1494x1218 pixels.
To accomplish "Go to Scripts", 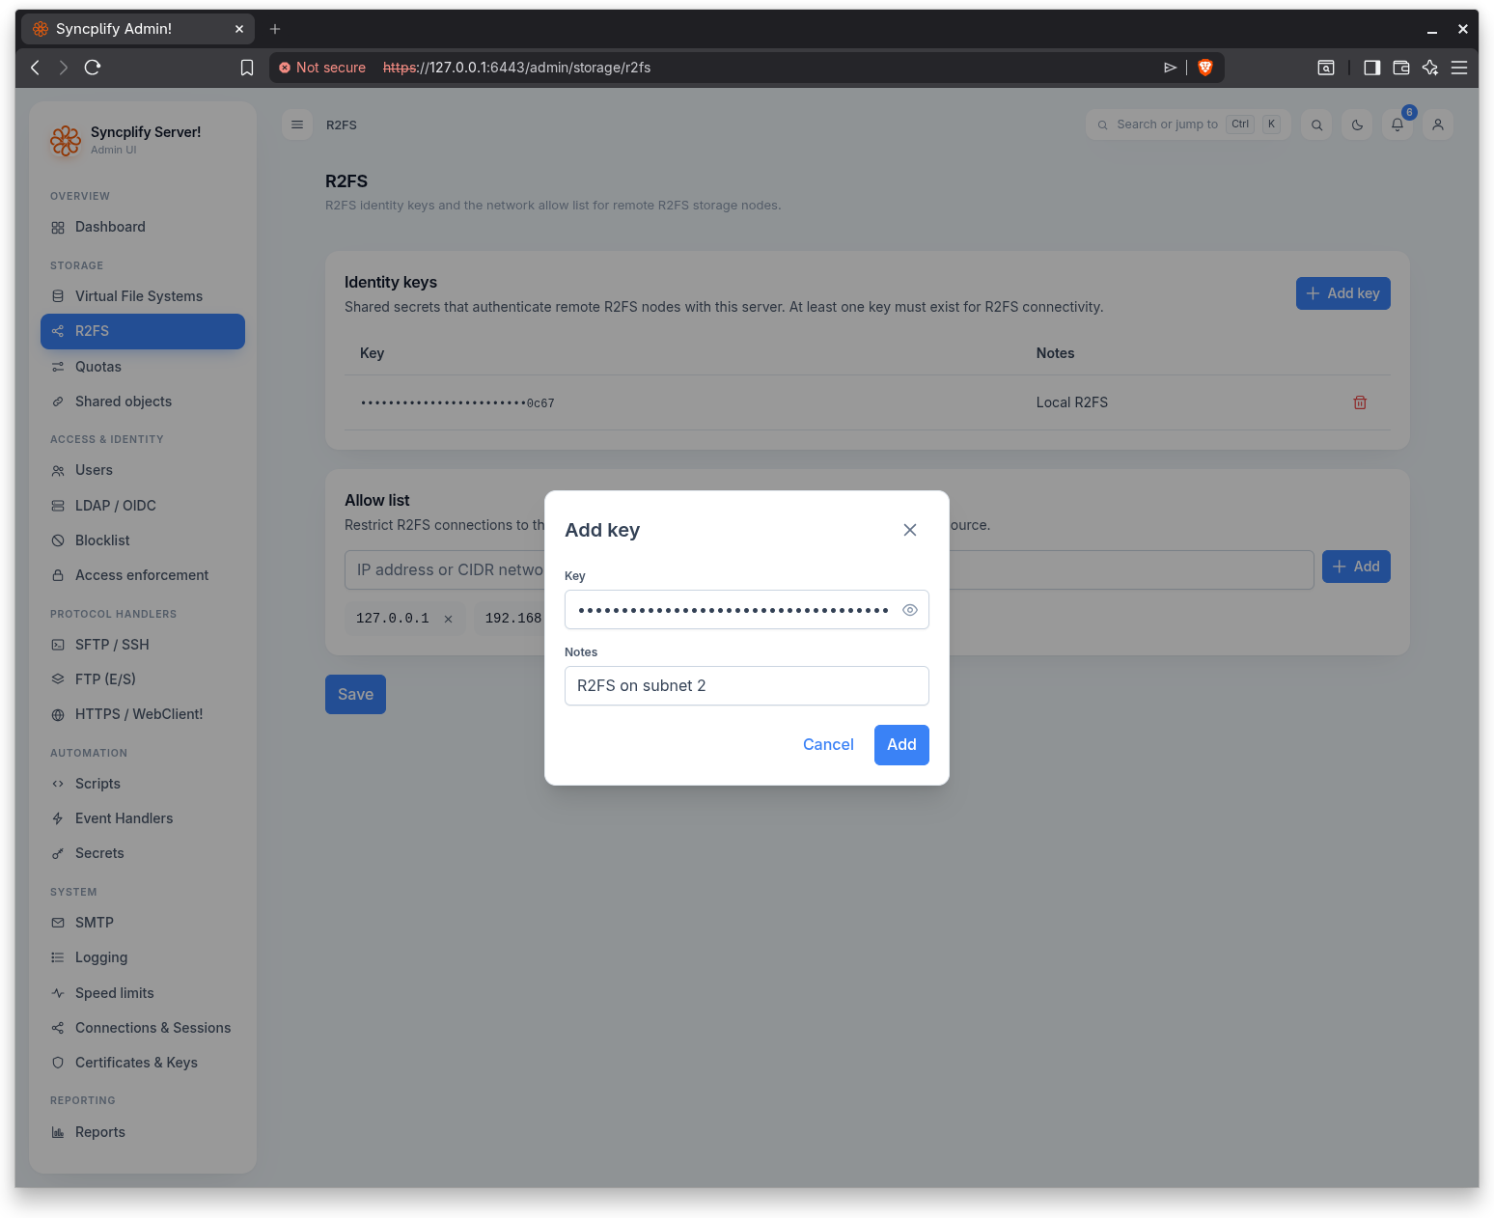I will point(143,784).
